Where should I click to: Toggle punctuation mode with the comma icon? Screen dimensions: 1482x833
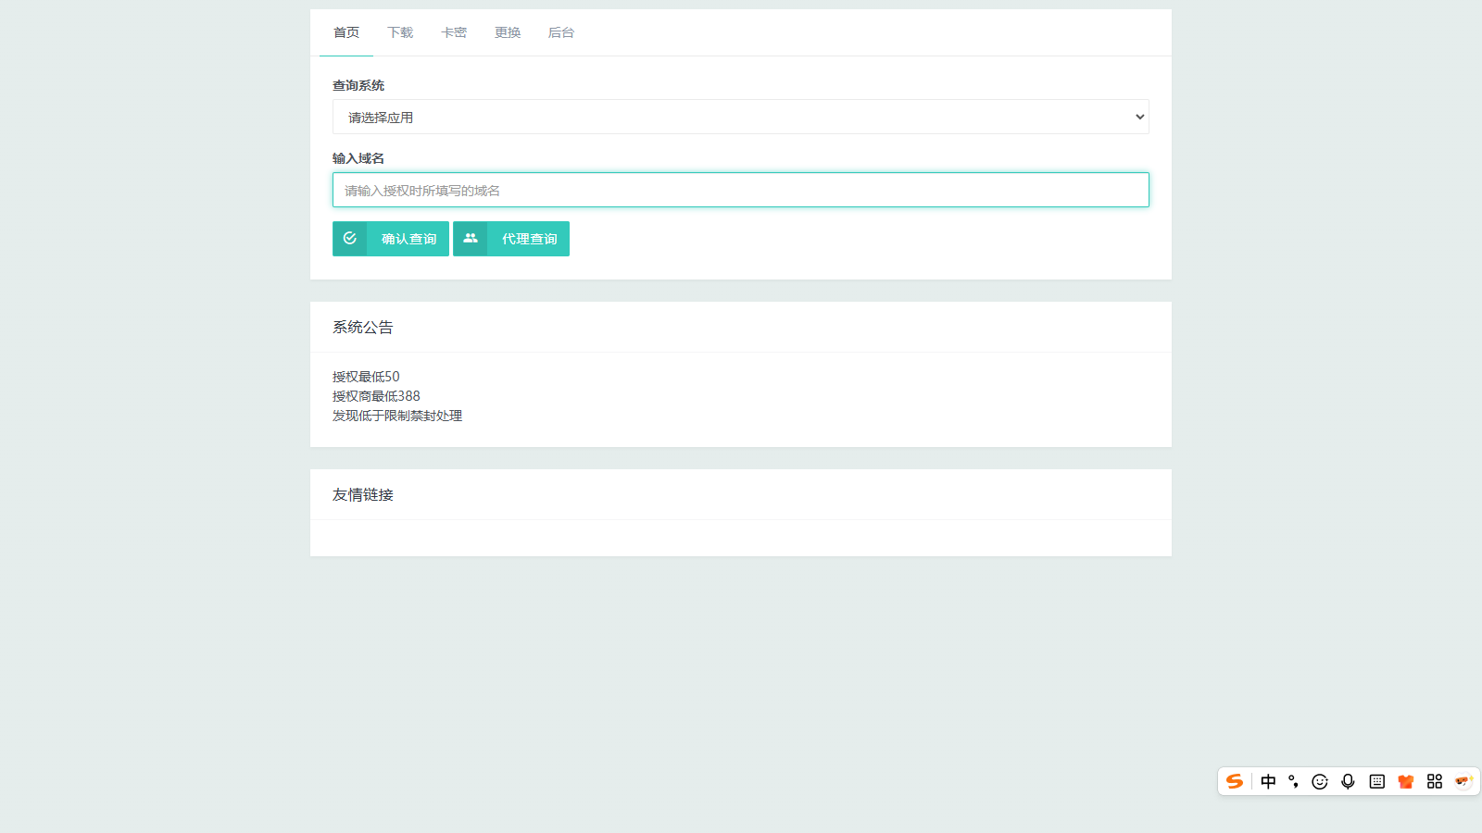[1294, 781]
